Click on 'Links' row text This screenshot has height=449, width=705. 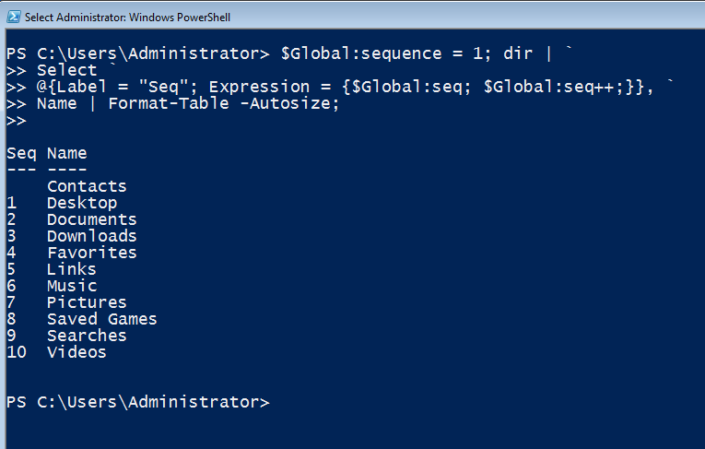click(x=72, y=269)
